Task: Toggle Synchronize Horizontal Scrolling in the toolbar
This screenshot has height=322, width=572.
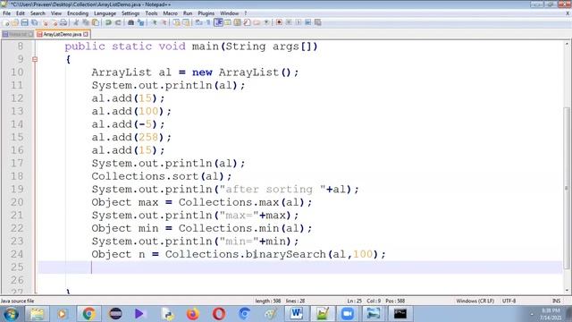Action: [186, 22]
